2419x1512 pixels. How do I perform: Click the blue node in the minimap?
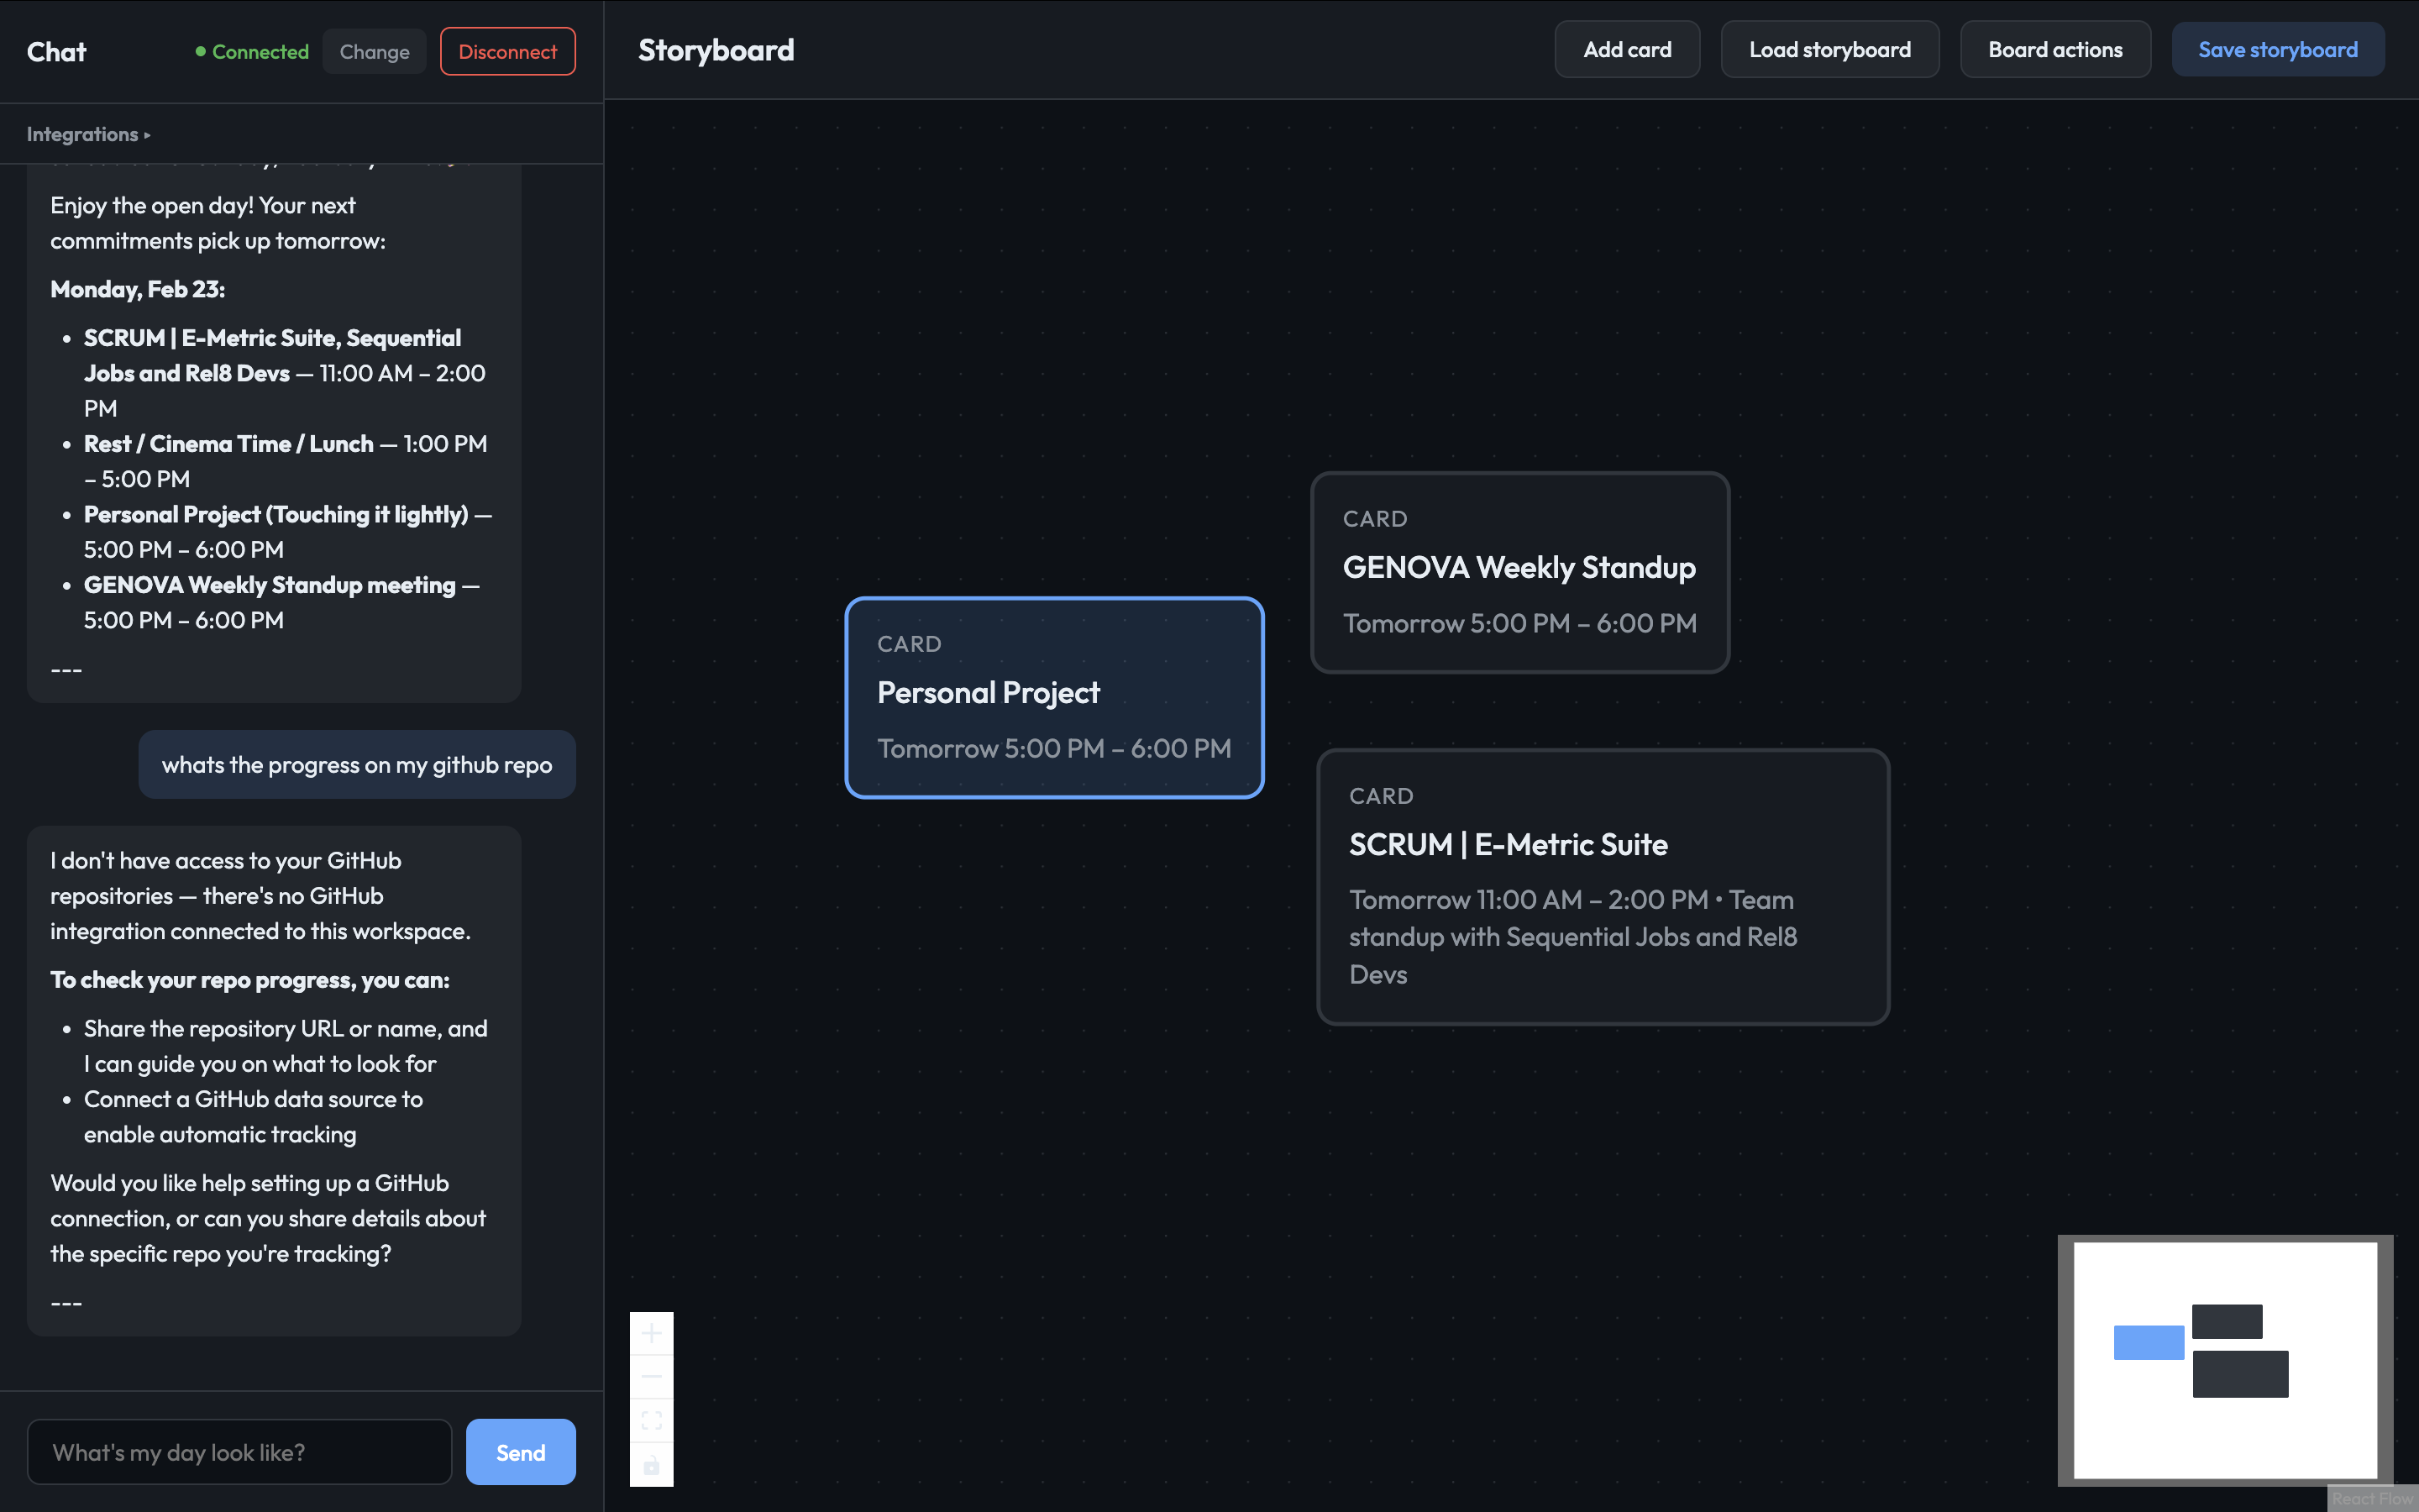pyautogui.click(x=2148, y=1342)
